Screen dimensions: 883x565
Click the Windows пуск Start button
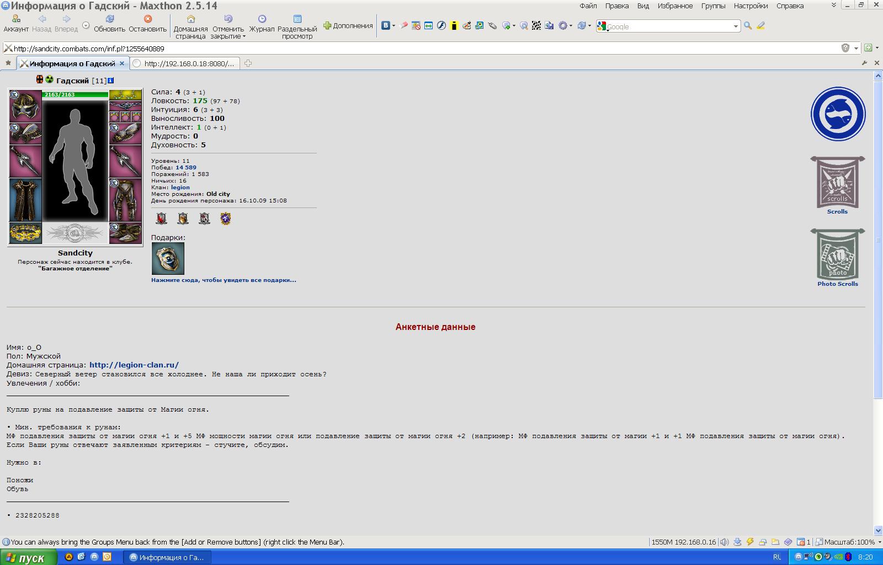tap(28, 557)
